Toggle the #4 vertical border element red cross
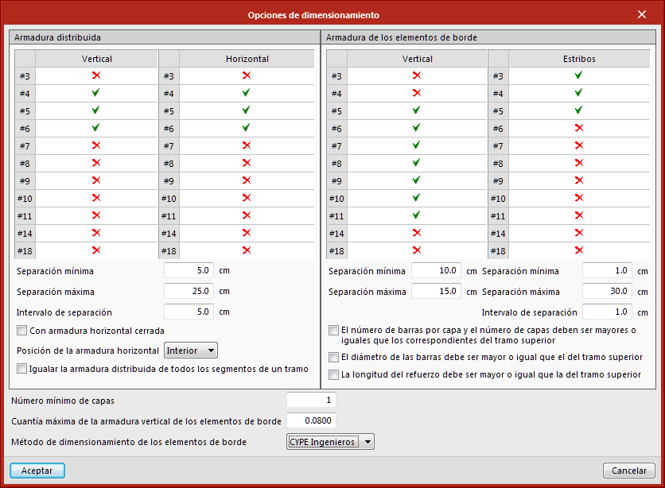The height and width of the screenshot is (488, 665). [417, 93]
